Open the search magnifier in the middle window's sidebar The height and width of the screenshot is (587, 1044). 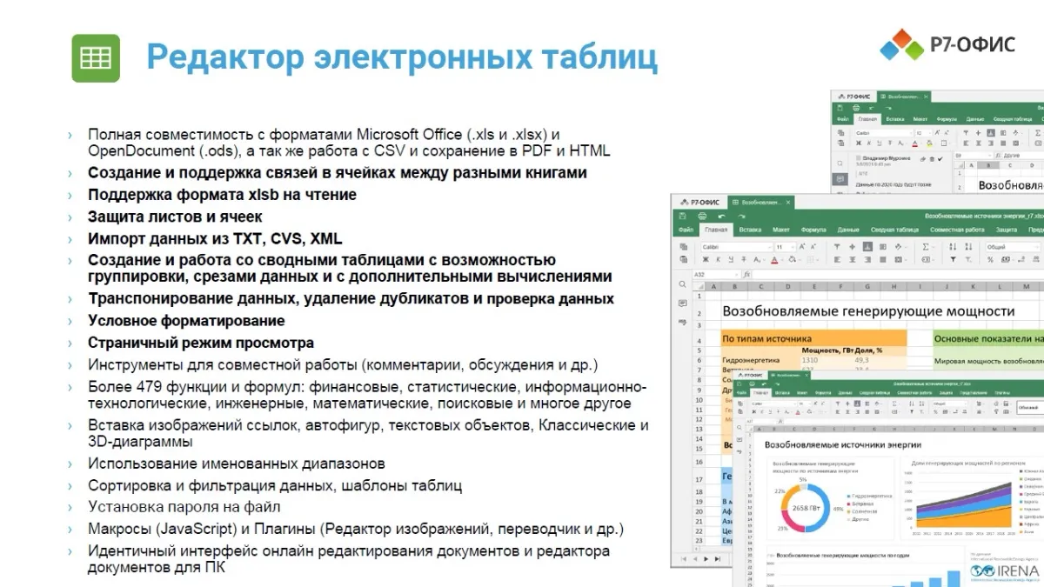(x=681, y=284)
